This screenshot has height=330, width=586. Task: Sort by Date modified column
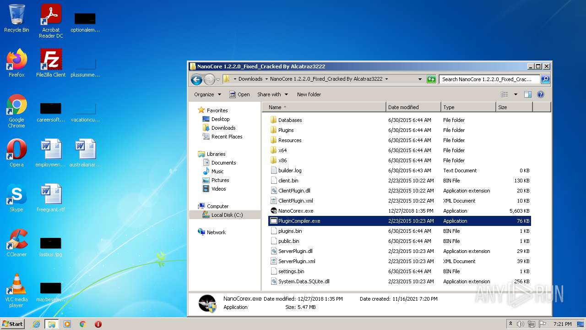pyautogui.click(x=414, y=107)
